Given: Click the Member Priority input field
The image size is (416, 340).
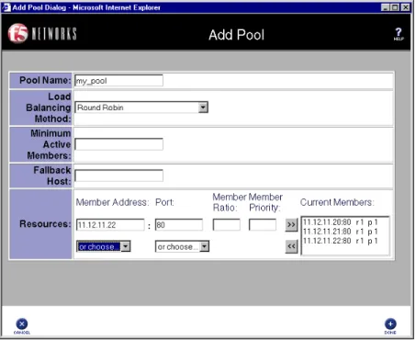Looking at the screenshot, I should point(263,224).
